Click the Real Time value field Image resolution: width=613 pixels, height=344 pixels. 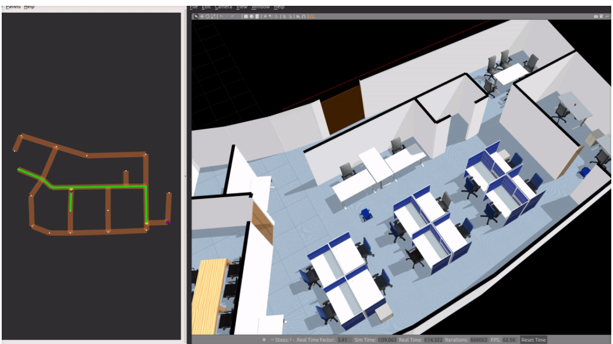tap(433, 340)
